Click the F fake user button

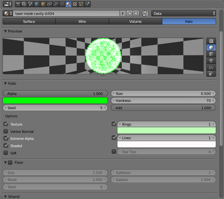point(123,13)
